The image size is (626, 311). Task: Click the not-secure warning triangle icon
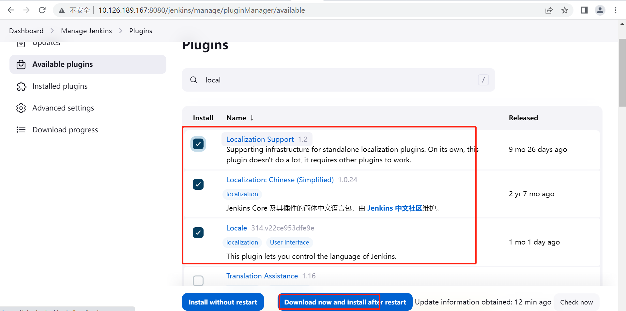(62, 10)
